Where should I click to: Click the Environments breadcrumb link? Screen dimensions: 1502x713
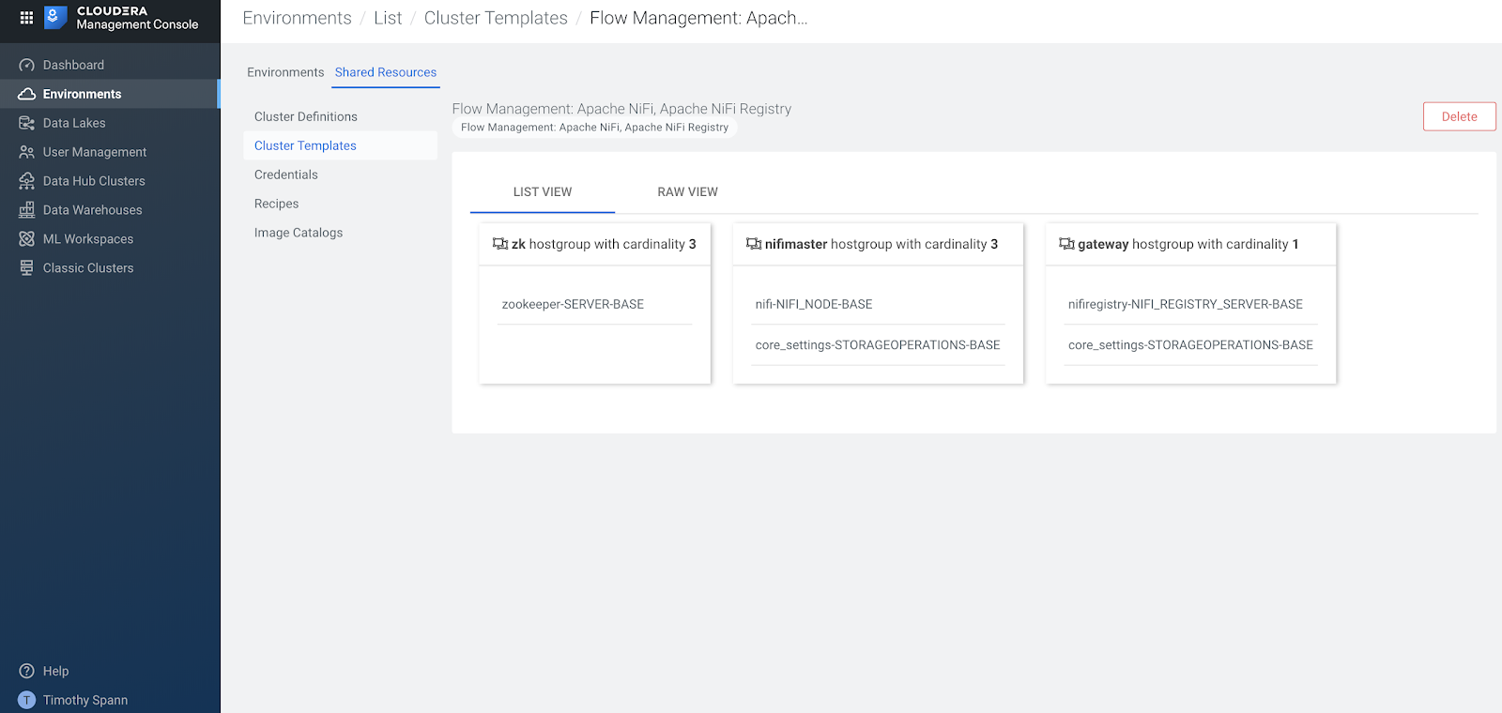click(x=297, y=18)
